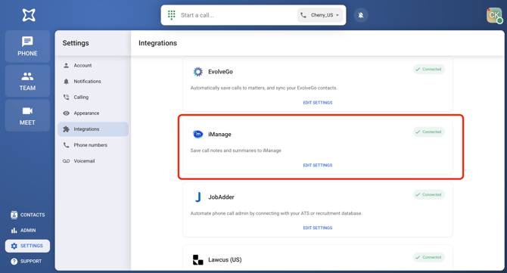The height and width of the screenshot is (273, 507).
Task: Click the Support question mark icon
Action: (x=14, y=261)
